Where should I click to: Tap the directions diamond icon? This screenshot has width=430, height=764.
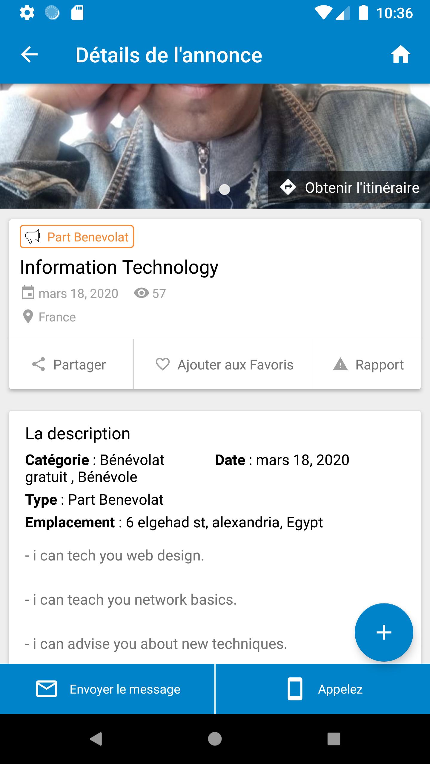click(288, 187)
